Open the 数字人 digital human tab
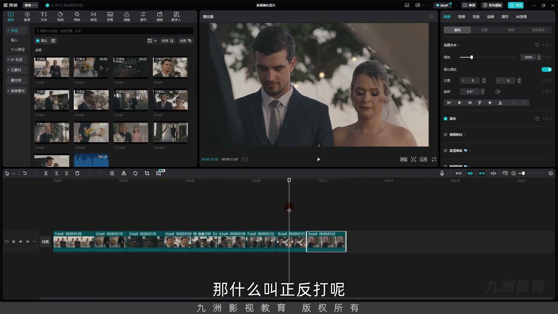The width and height of the screenshot is (558, 314). pyautogui.click(x=176, y=17)
